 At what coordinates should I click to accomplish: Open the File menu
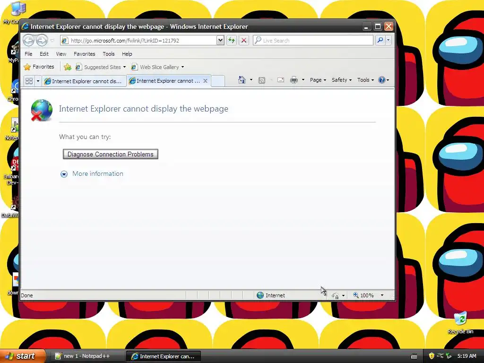[28, 54]
